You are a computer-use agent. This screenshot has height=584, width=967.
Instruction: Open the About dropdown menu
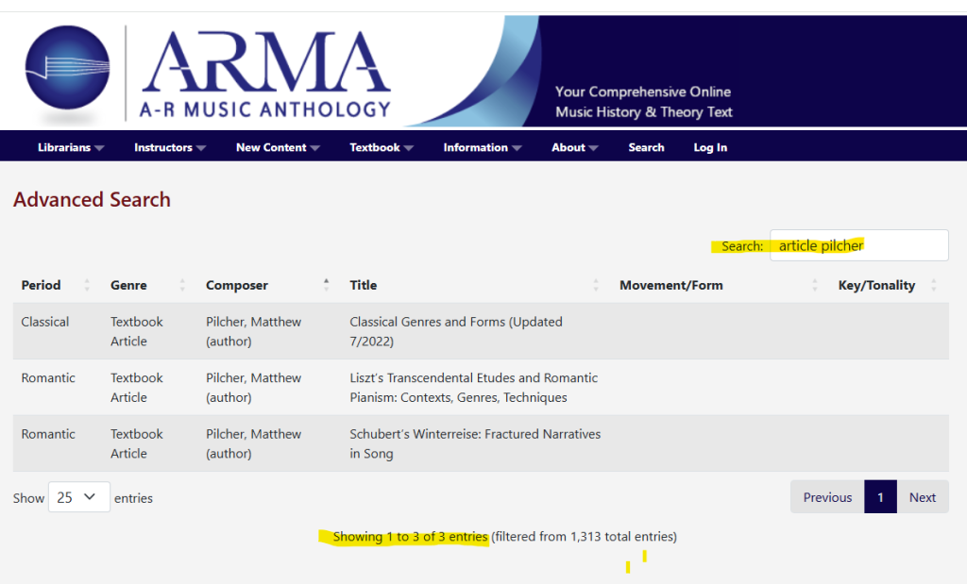(x=575, y=147)
